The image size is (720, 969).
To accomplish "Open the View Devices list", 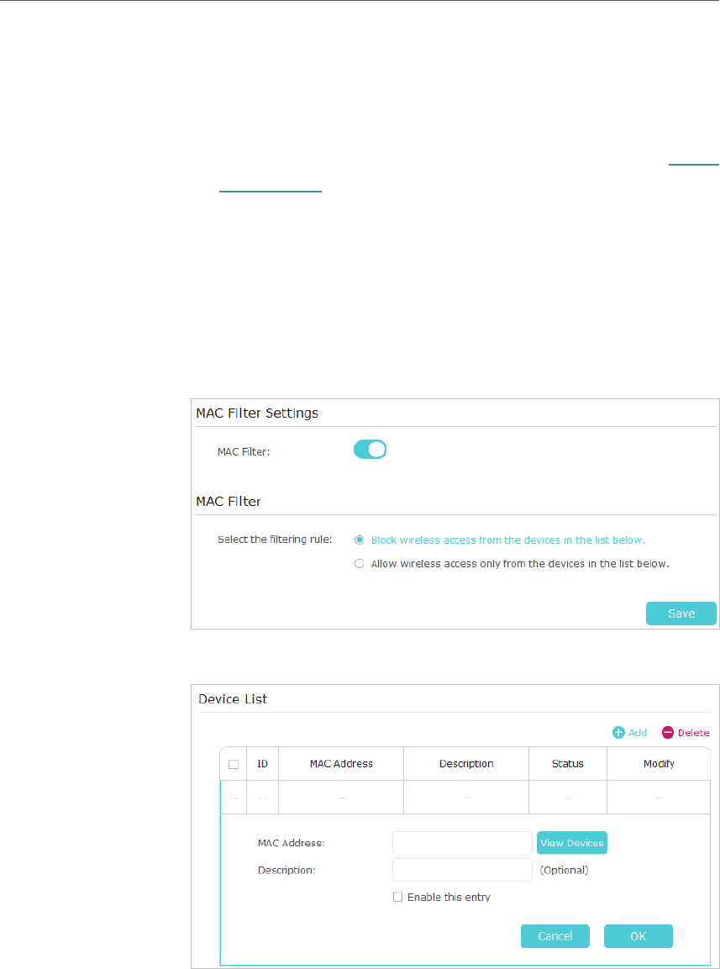I will click(x=571, y=843).
